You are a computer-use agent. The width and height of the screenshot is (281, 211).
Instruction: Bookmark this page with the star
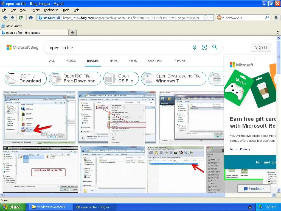tap(206, 18)
